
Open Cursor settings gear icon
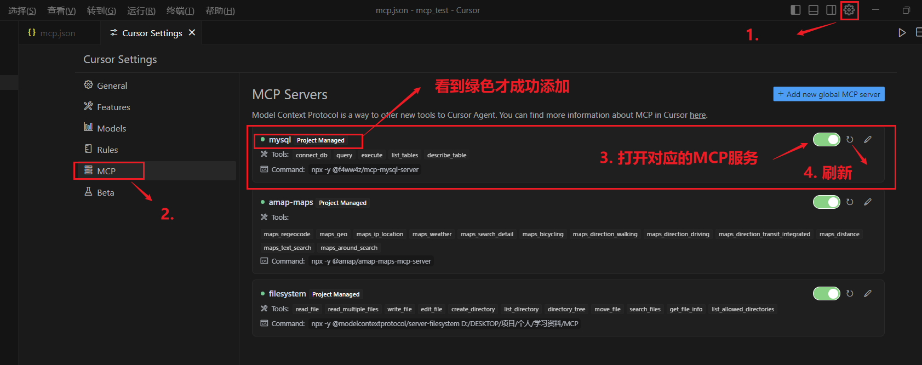click(x=849, y=10)
